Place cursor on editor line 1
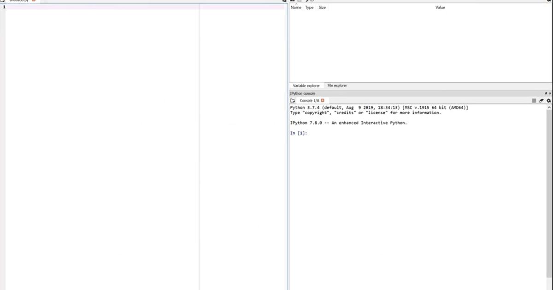Viewport: 553px width, 290px height. [146, 7]
